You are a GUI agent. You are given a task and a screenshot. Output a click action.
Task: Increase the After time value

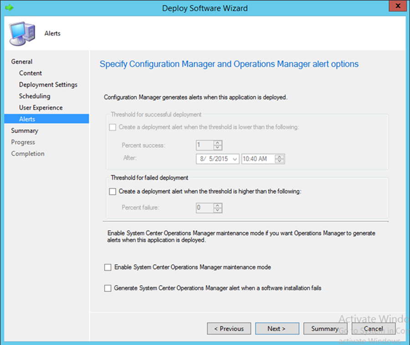[280, 157]
